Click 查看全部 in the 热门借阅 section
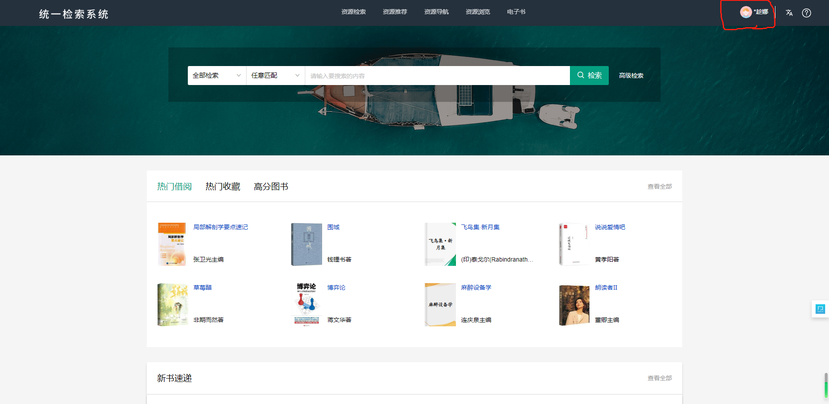Image resolution: width=829 pixels, height=404 pixels. [x=659, y=186]
